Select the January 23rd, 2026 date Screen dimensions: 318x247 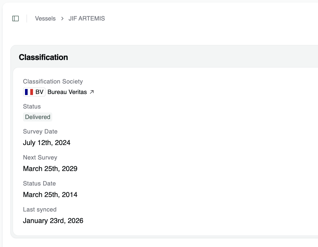point(53,221)
